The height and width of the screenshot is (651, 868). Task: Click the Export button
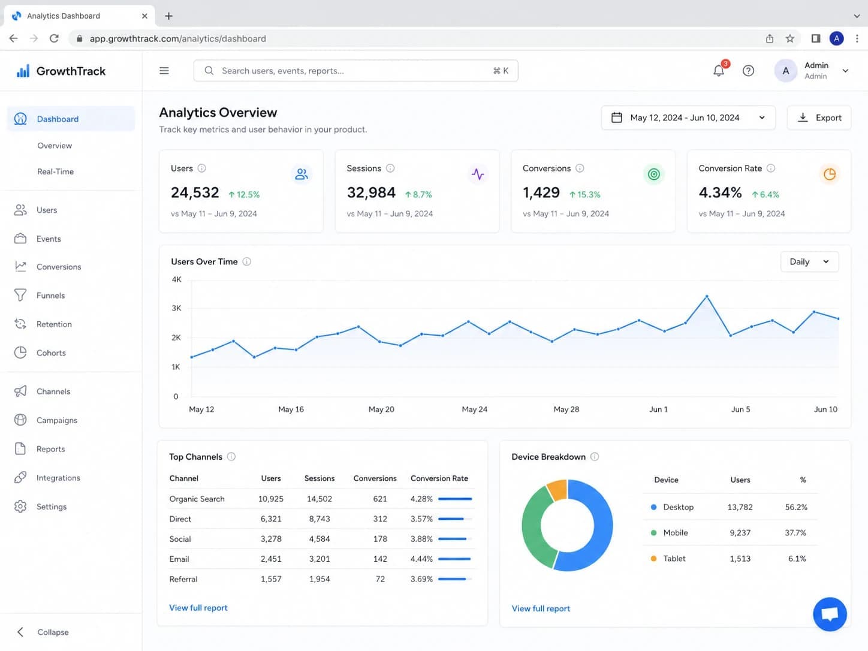[819, 117]
